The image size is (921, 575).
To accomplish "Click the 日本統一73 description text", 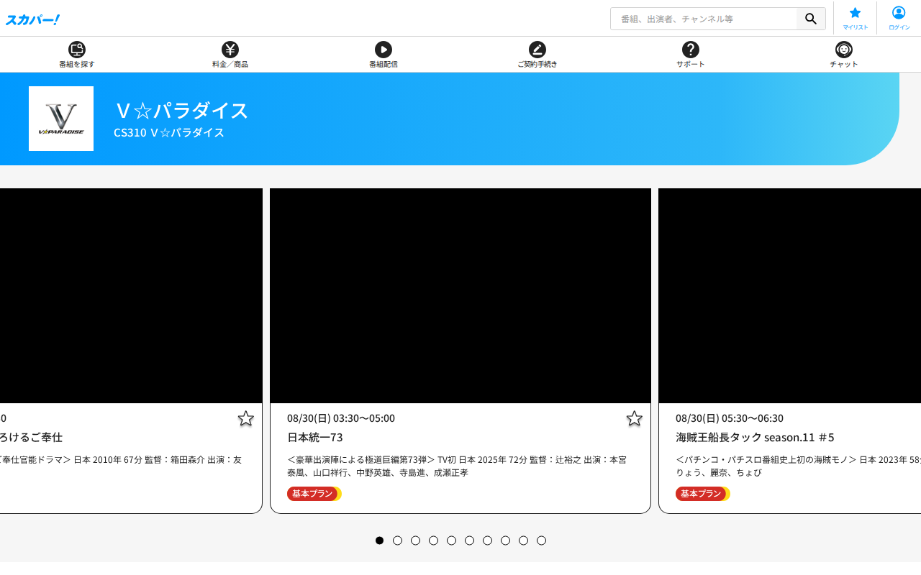I will click(x=457, y=466).
